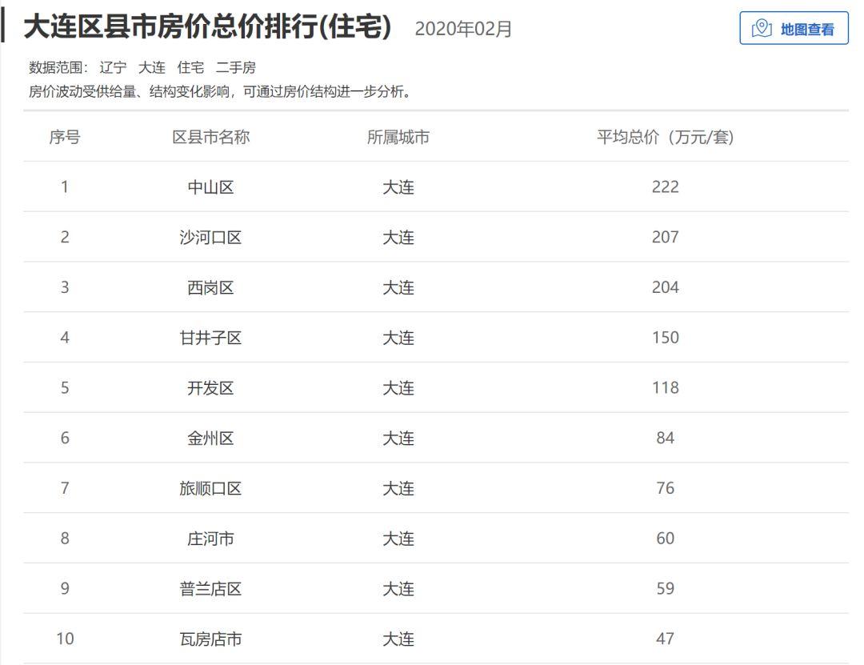Click the 金州区 district name
864x665 pixels.
210,439
